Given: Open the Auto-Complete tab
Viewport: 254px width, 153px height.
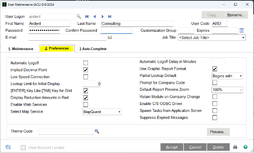Looking at the screenshot, I should 93,49.
